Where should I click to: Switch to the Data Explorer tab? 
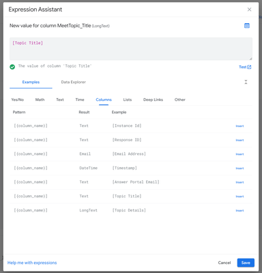tap(74, 82)
